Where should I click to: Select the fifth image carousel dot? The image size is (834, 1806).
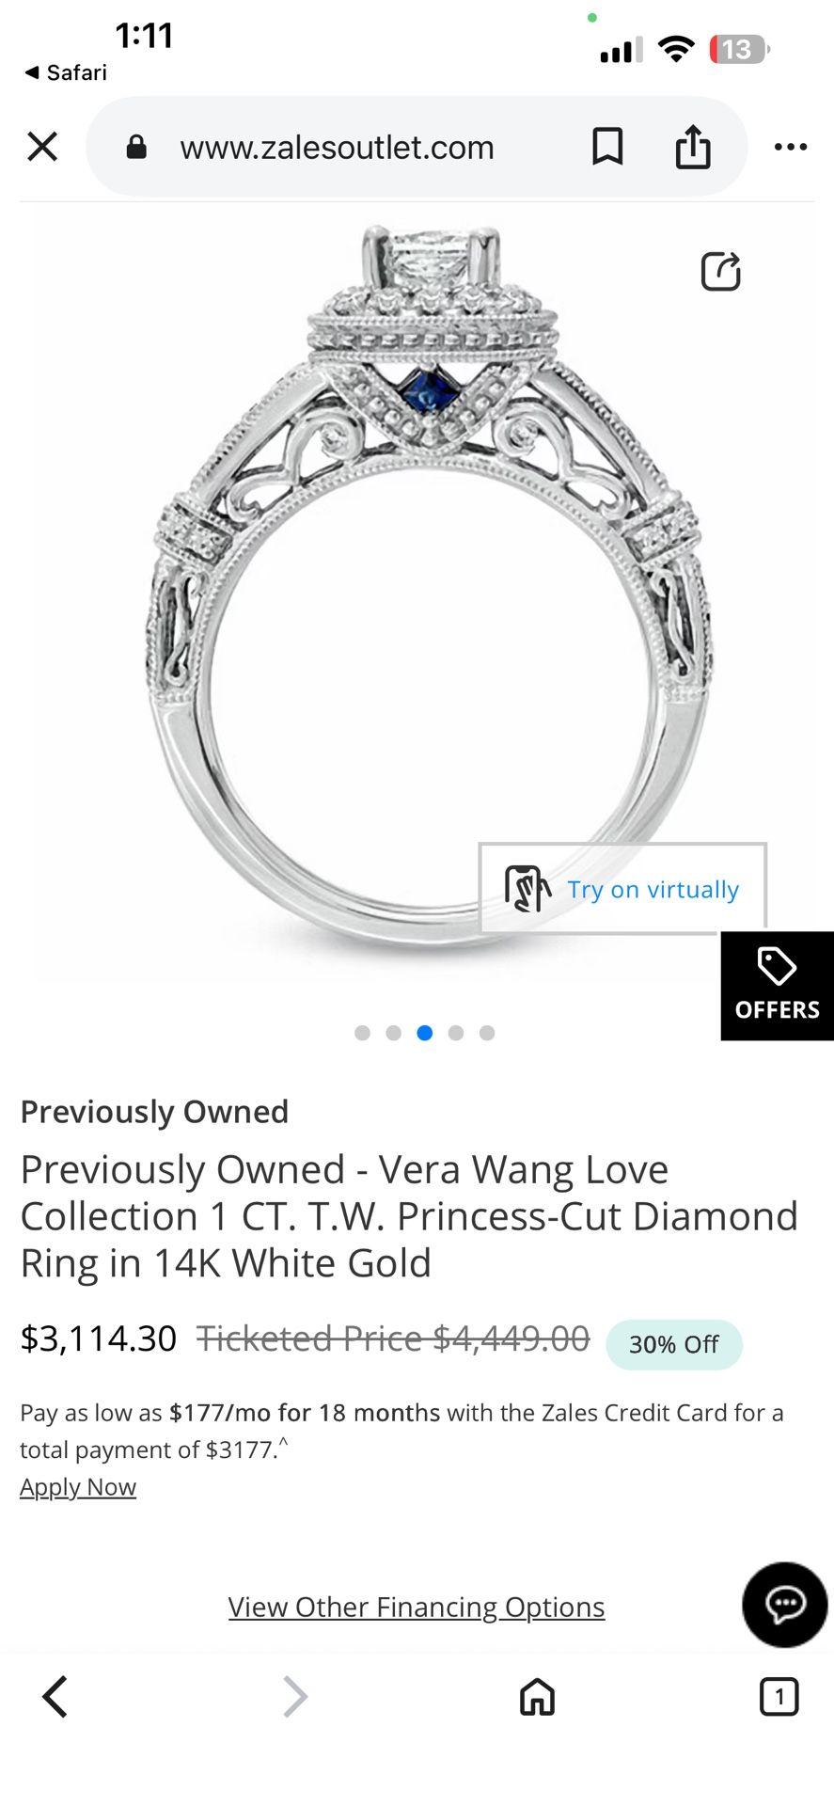point(487,1033)
